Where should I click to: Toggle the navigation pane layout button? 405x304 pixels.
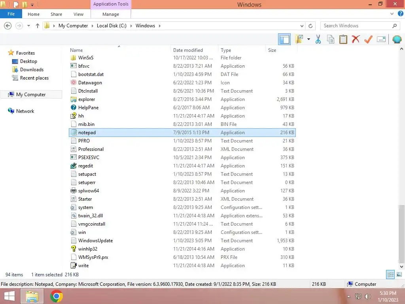click(284, 40)
